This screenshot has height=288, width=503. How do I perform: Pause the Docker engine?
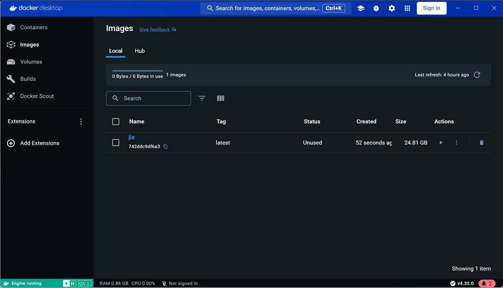[x=73, y=283]
